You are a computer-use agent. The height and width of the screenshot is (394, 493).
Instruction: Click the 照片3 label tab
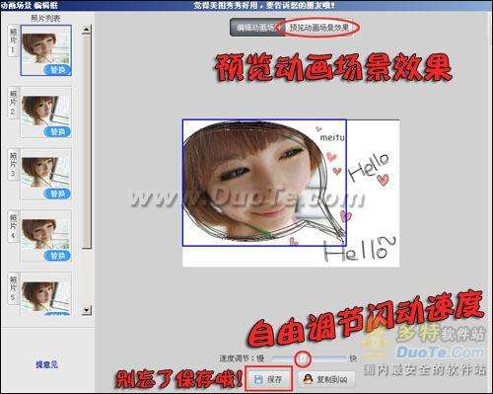(13, 165)
